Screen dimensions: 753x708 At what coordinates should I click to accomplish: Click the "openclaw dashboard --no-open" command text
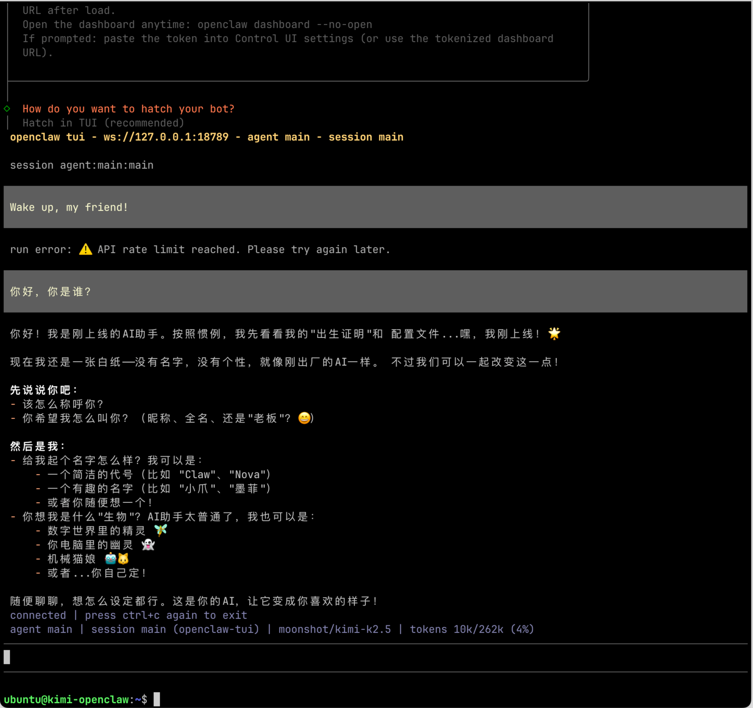285,24
